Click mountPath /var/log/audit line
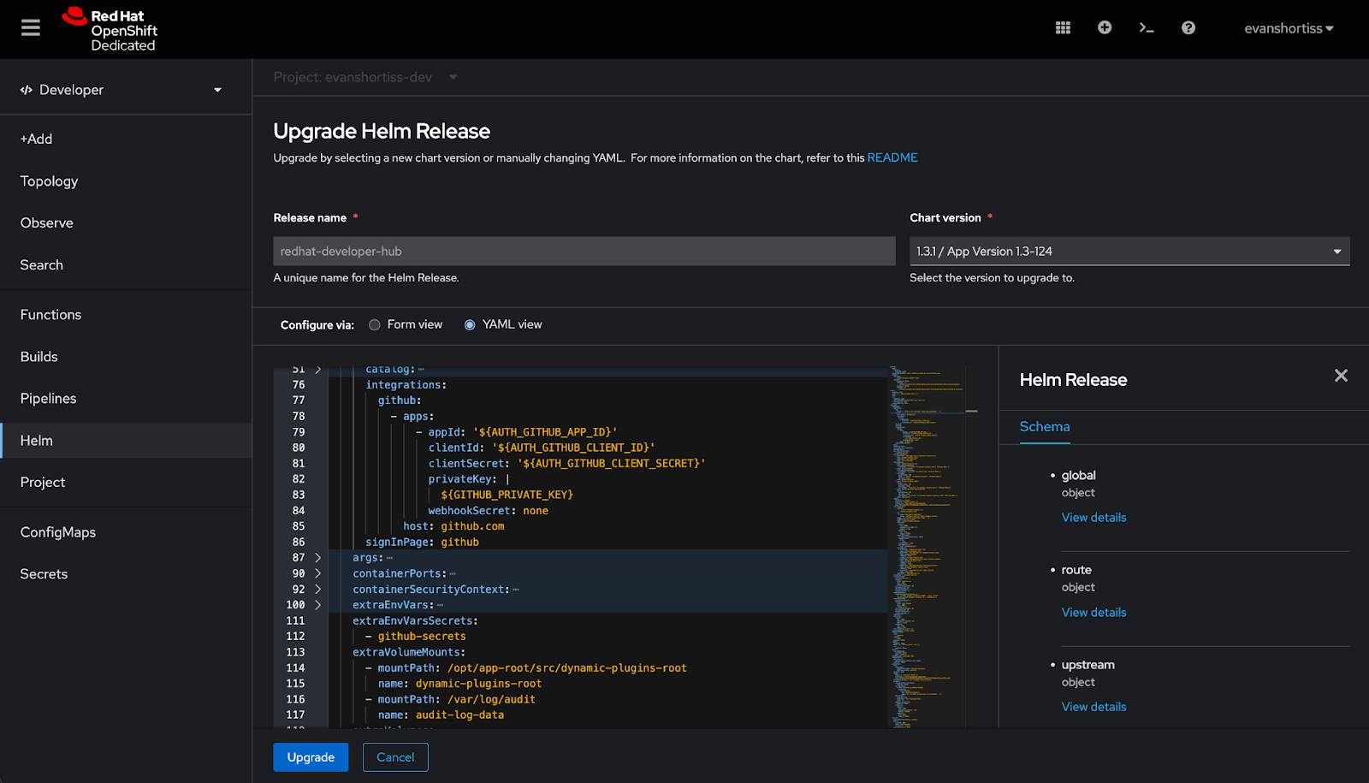The image size is (1369, 783). coord(451,700)
